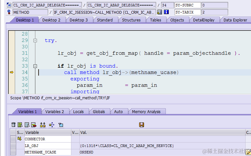Click get_obj_from_map in line 31
The image size is (251, 156).
112,53
